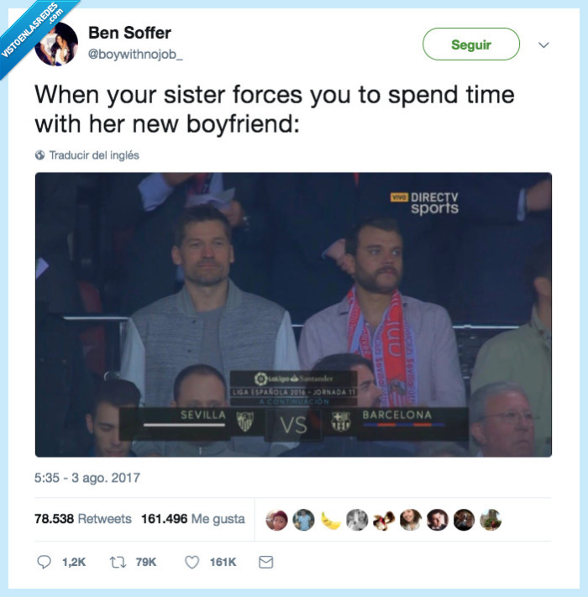The image size is (588, 597).
Task: Expand the tweet options chevron beside Seguir
Action: pos(543,45)
